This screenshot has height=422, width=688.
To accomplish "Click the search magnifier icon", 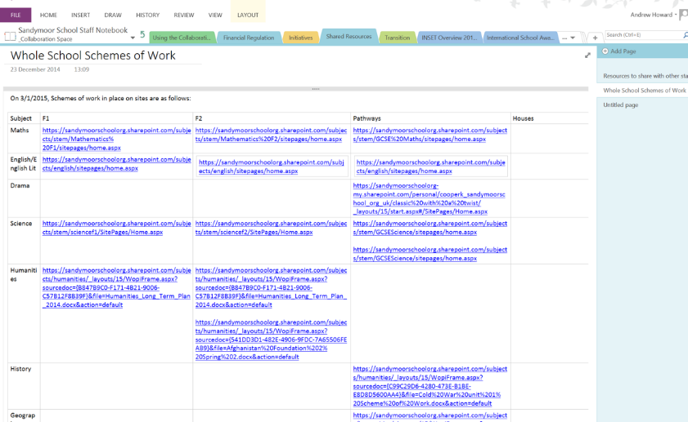I will coord(686,35).
